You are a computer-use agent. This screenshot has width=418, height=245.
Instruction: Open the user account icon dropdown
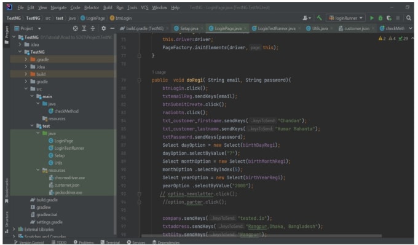pyautogui.click(x=307, y=18)
